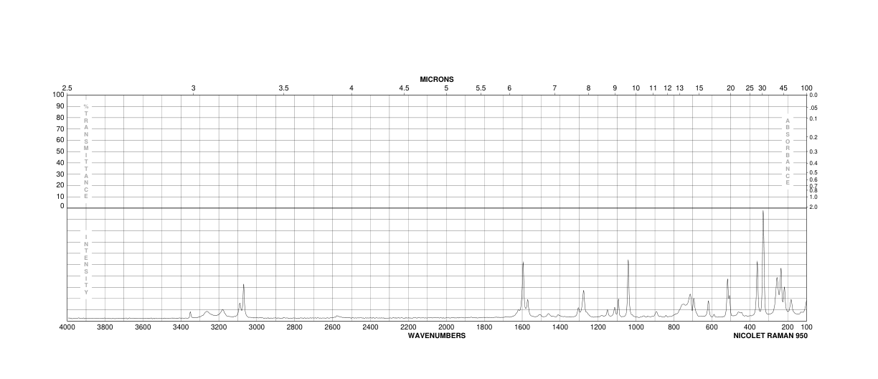Click the 2400 wavenumber tick label
This screenshot has width=878, height=379.
370,327
